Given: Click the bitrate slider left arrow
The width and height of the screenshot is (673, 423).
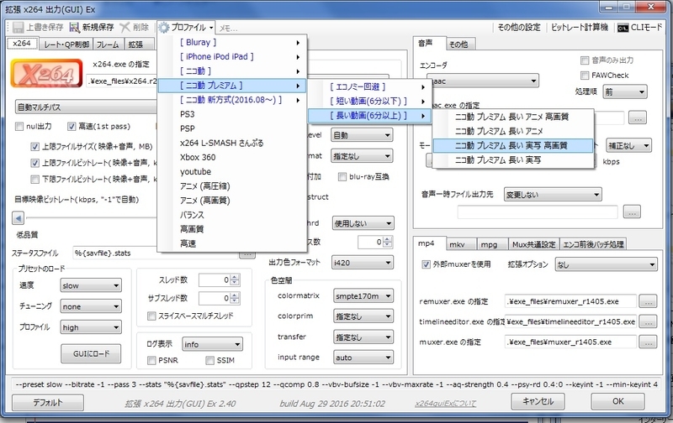Looking at the screenshot, I should tap(18, 218).
